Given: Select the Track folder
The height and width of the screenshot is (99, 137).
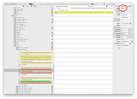Looking at the screenshot, I should 17,43.
